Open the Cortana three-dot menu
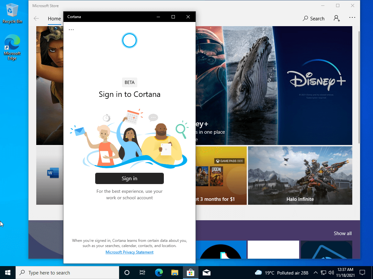 (x=71, y=30)
